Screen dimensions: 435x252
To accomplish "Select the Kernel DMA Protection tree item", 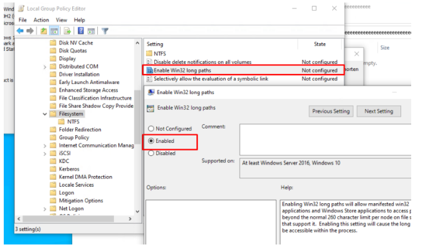I will tap(85, 177).
